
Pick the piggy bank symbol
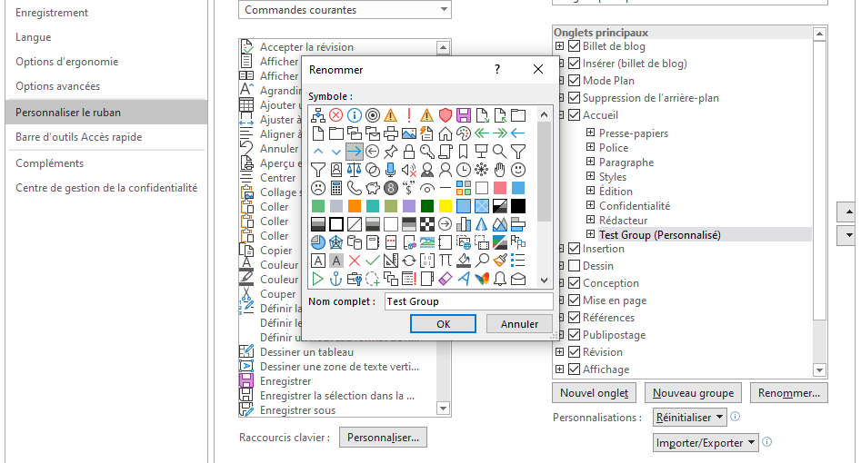pos(372,188)
